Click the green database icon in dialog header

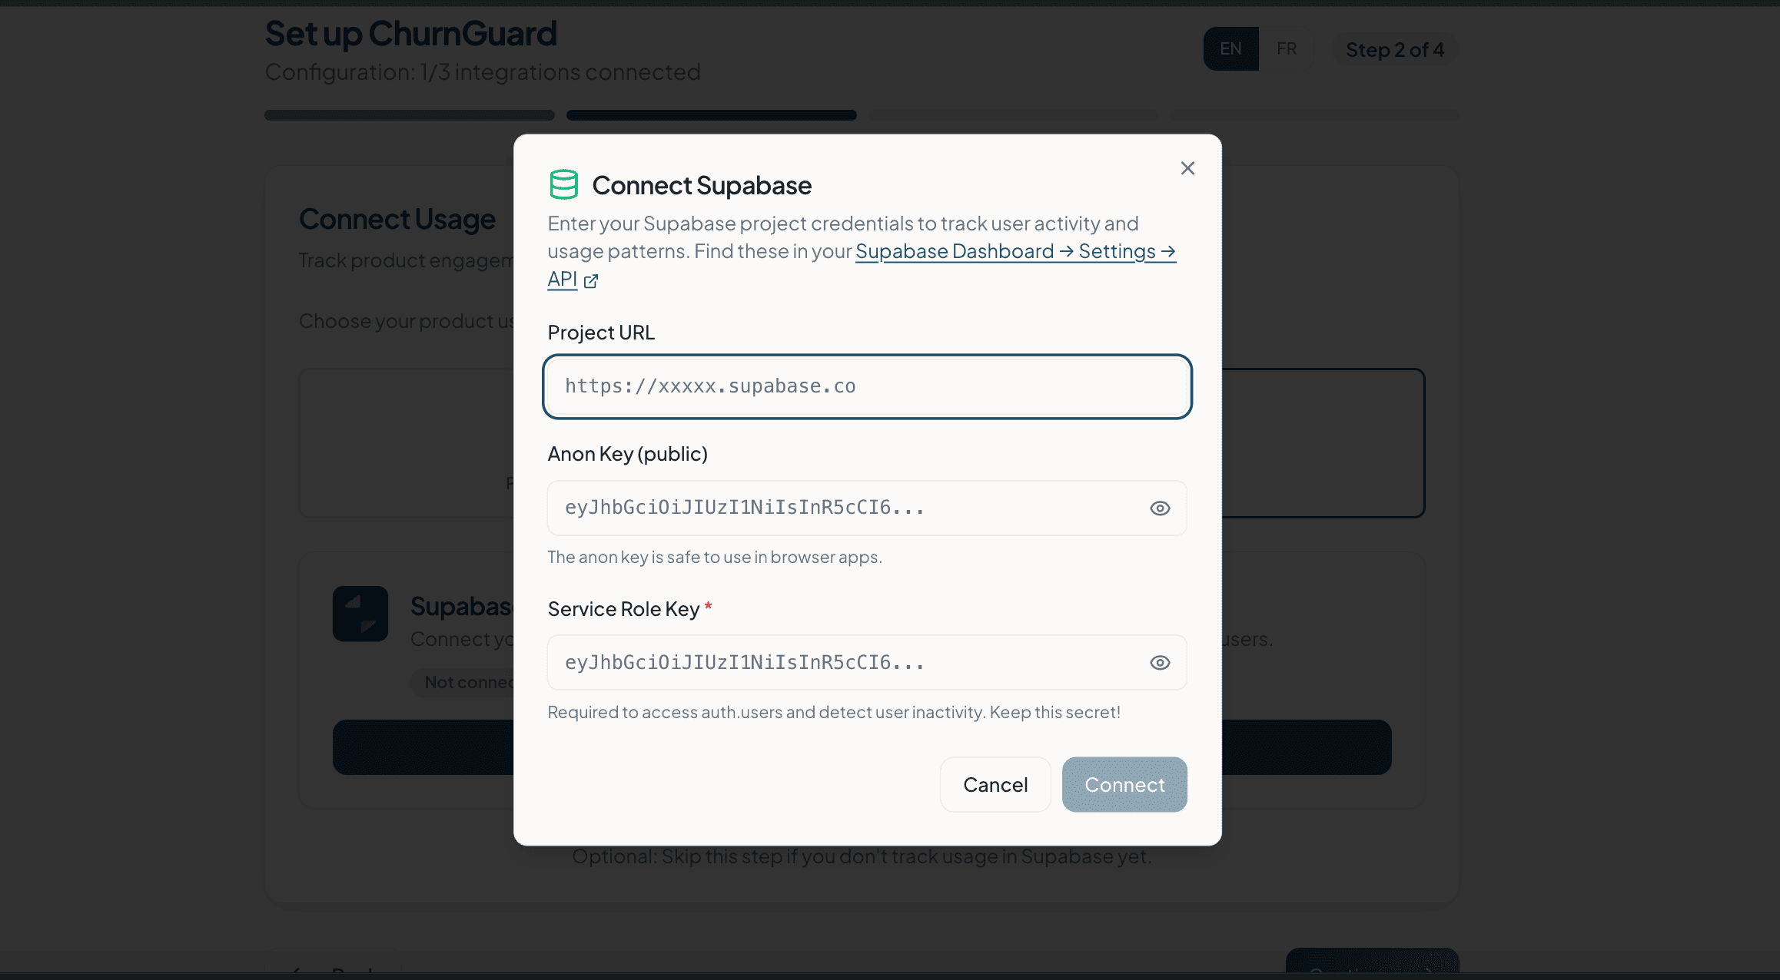click(x=563, y=185)
